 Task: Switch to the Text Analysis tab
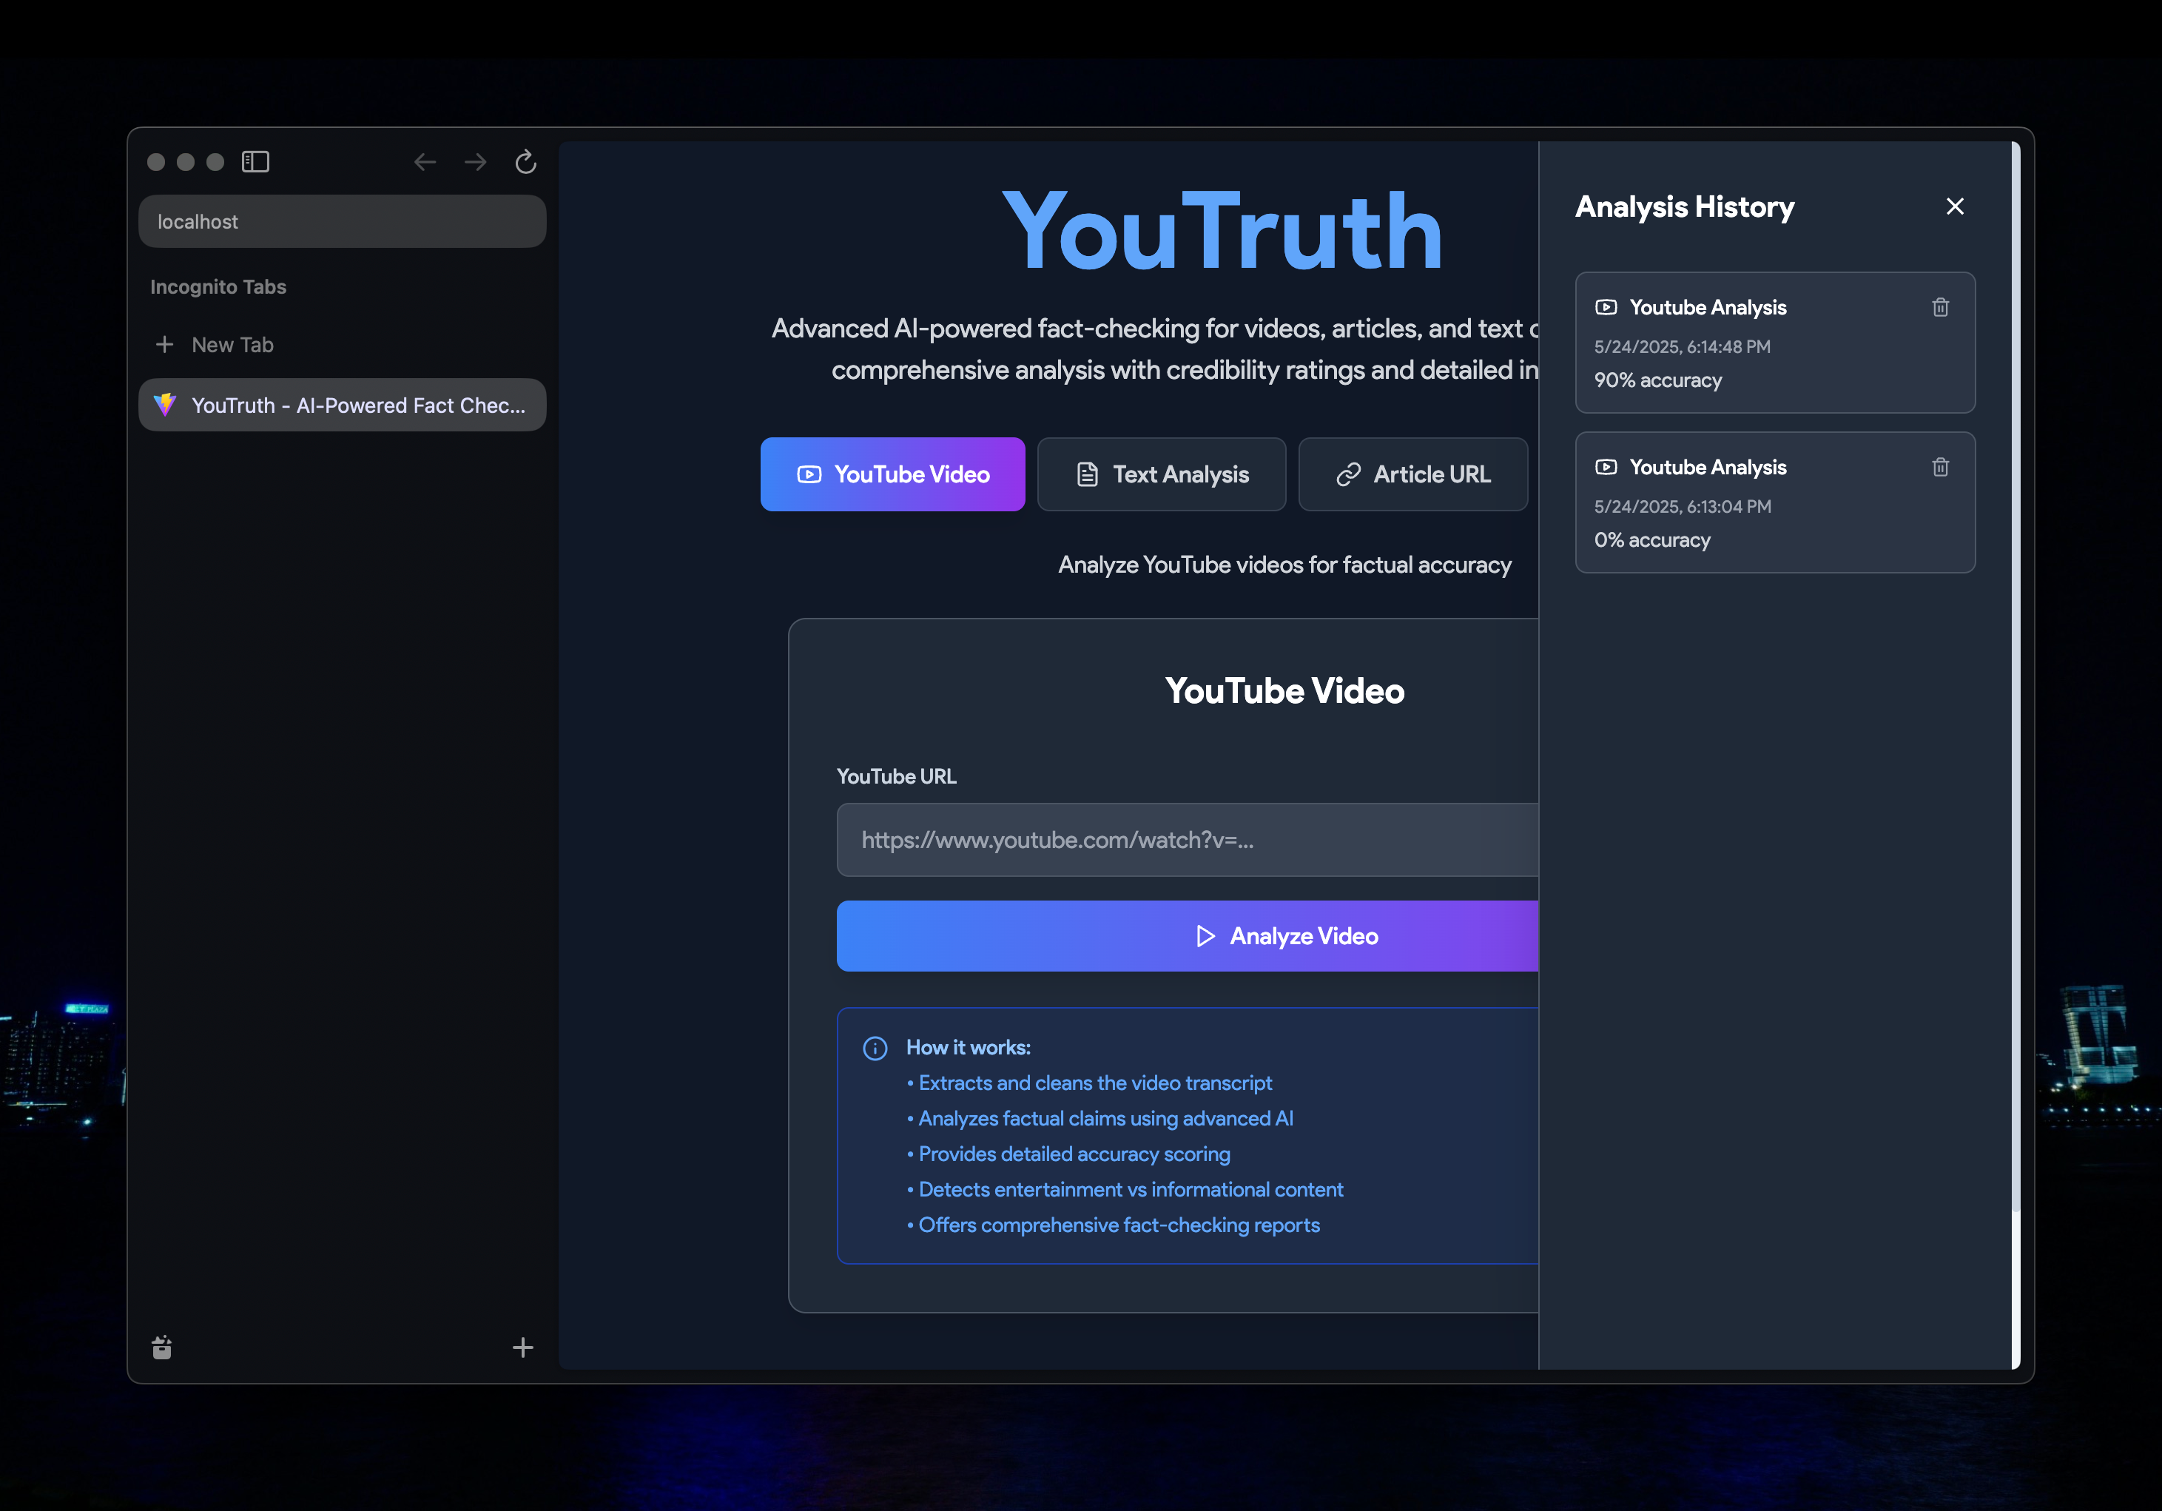1161,474
